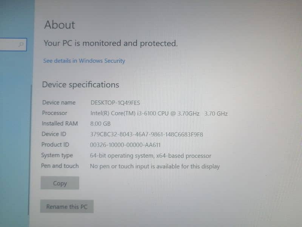Click the device name DESKTOP-1Q49FES
Viewport: 302px width, 227px height.
(115, 103)
